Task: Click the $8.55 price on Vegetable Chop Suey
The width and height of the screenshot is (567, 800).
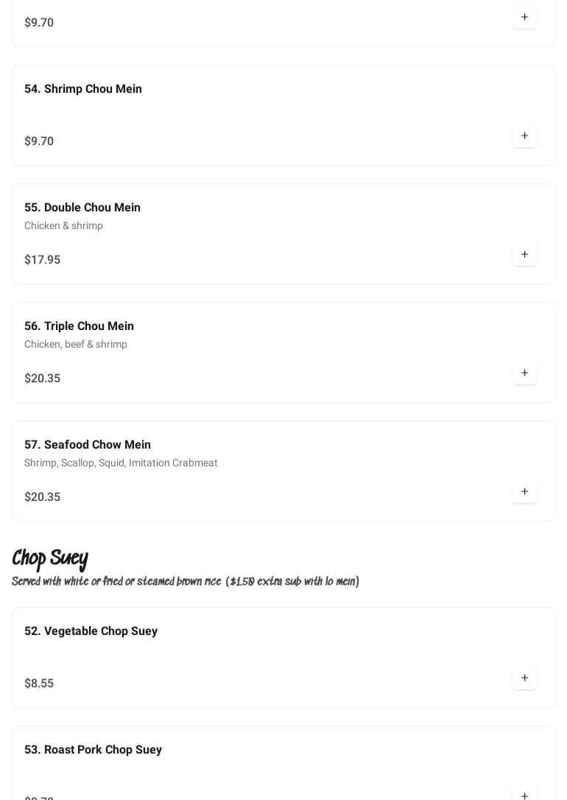Action: pos(39,684)
